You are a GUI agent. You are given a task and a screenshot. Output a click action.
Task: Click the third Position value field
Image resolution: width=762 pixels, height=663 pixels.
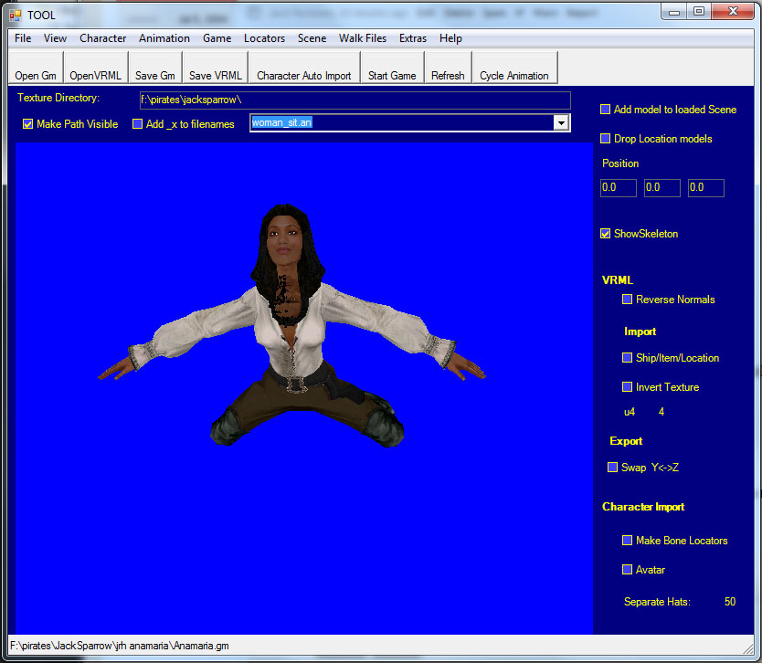(x=705, y=187)
